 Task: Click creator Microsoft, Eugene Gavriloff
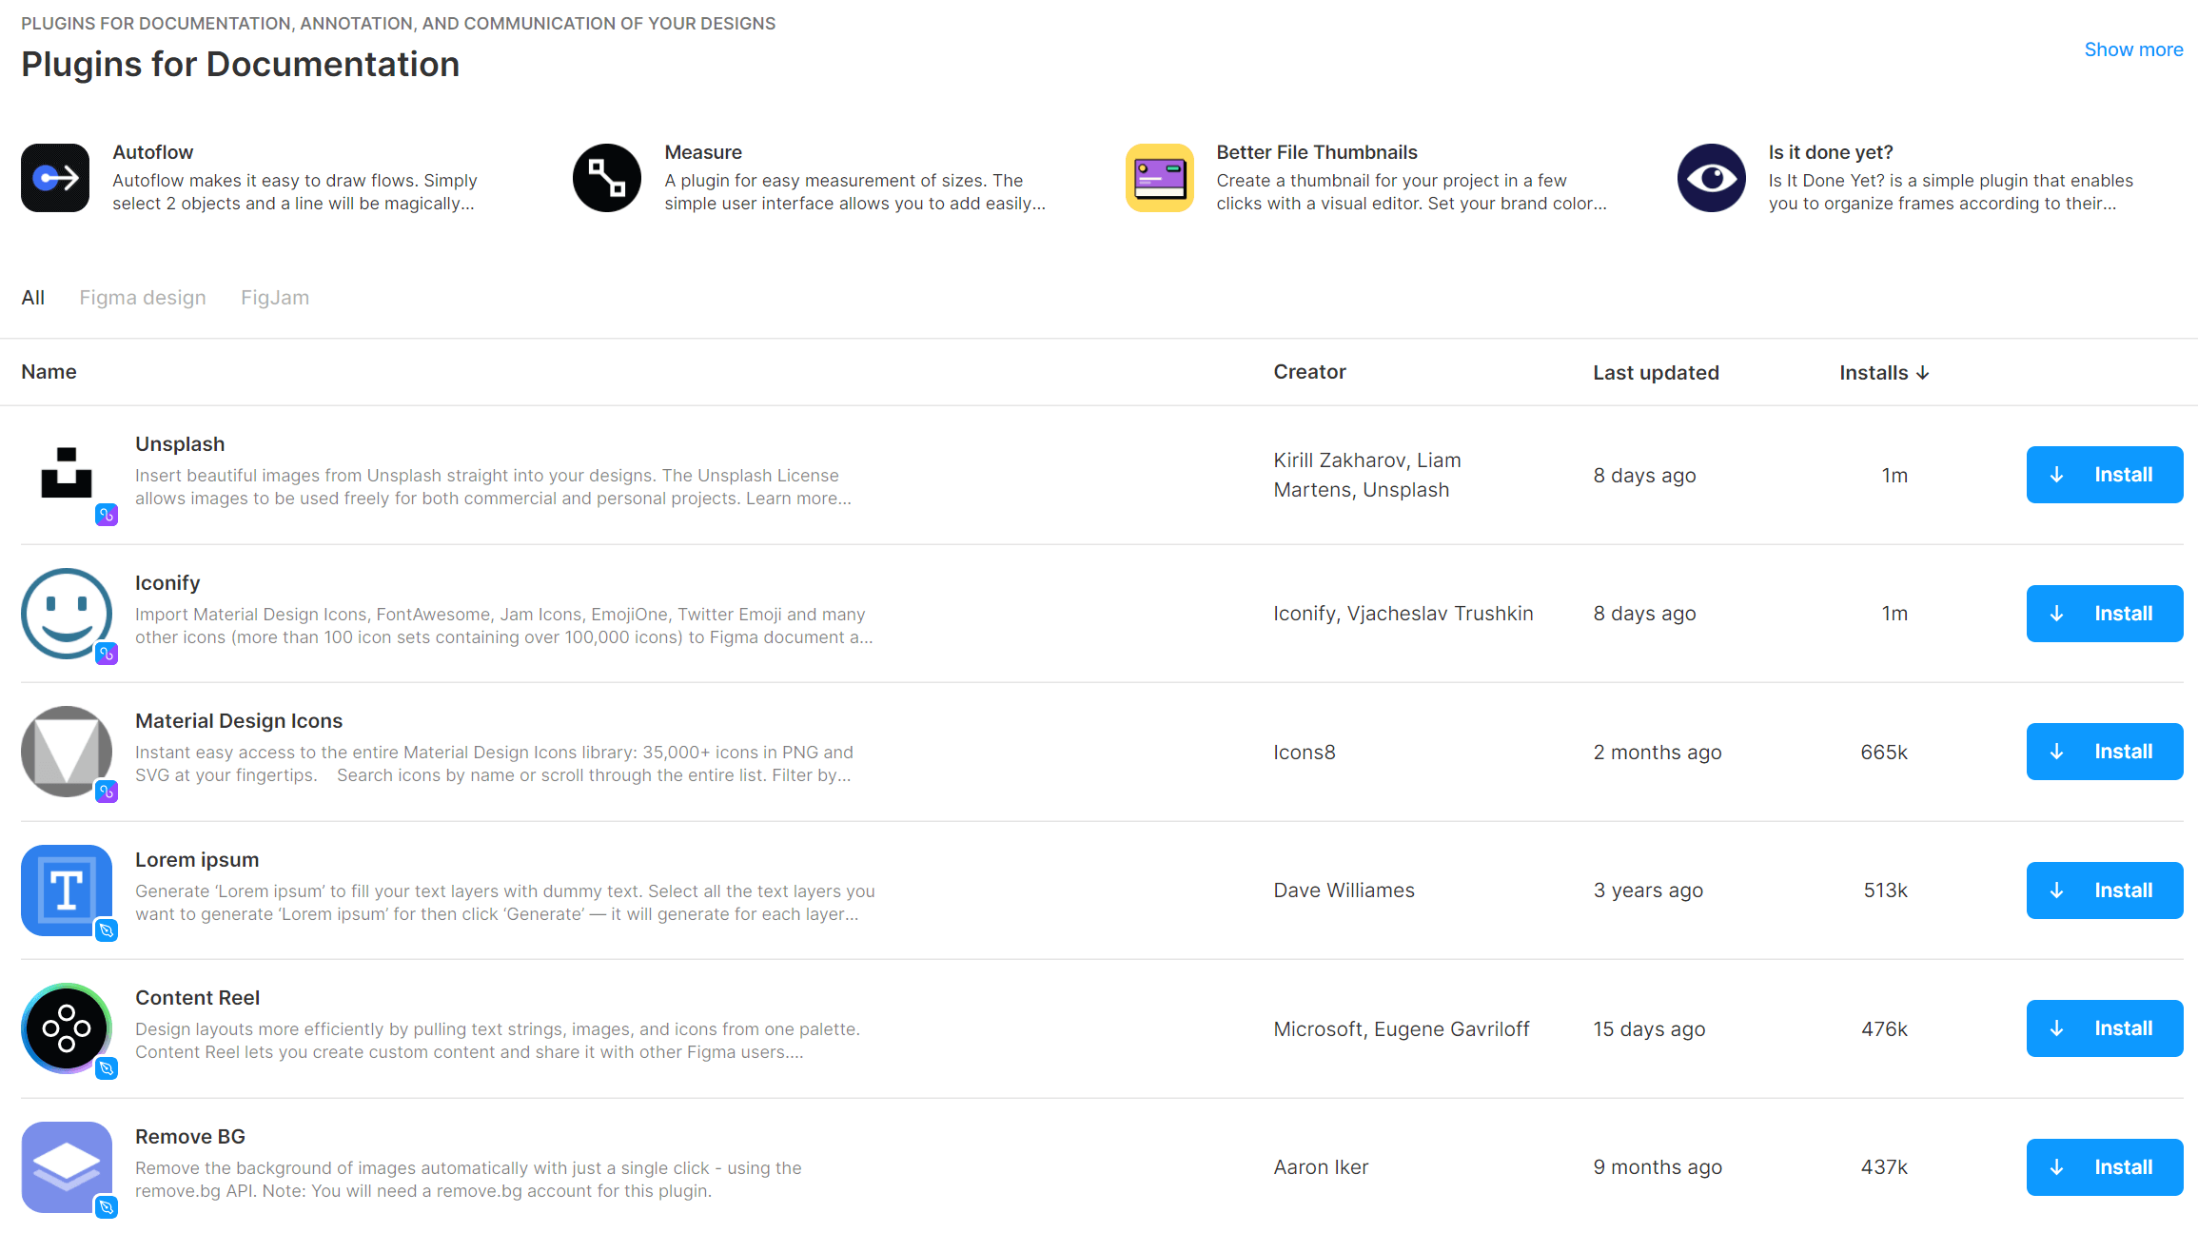tap(1402, 1029)
